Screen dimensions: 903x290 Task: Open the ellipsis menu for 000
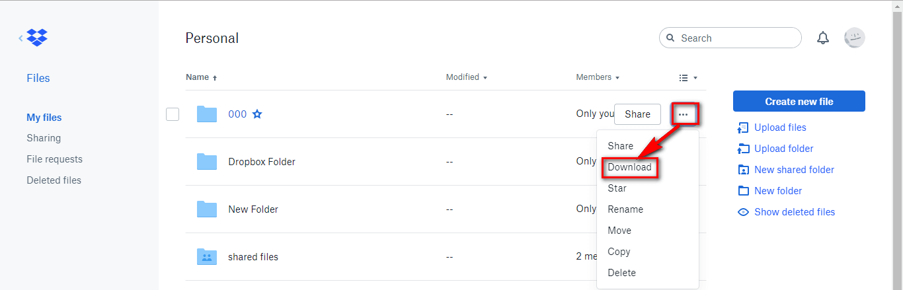684,114
